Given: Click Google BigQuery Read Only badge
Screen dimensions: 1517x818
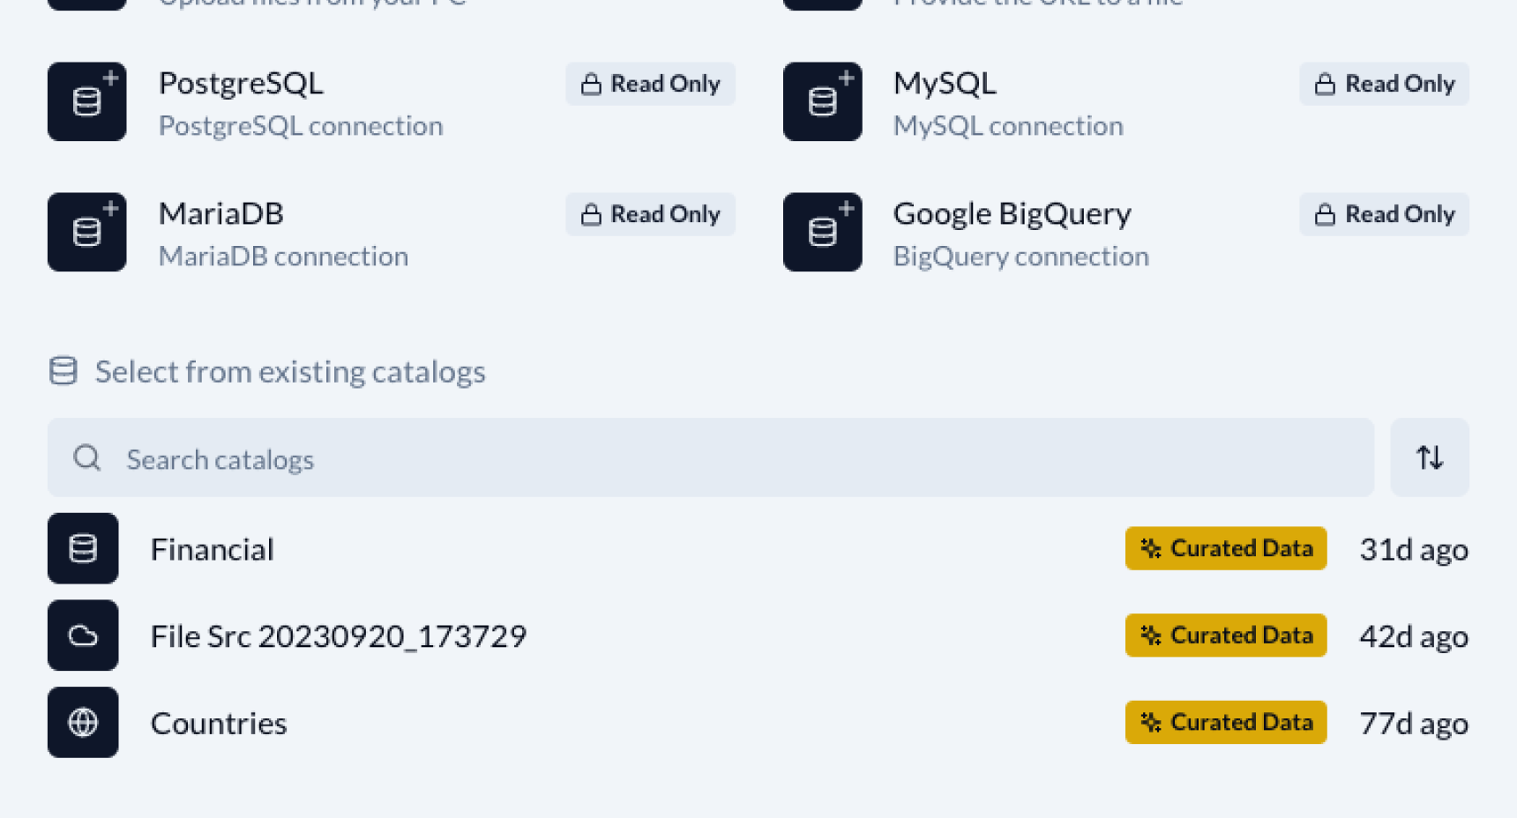Looking at the screenshot, I should (x=1384, y=214).
